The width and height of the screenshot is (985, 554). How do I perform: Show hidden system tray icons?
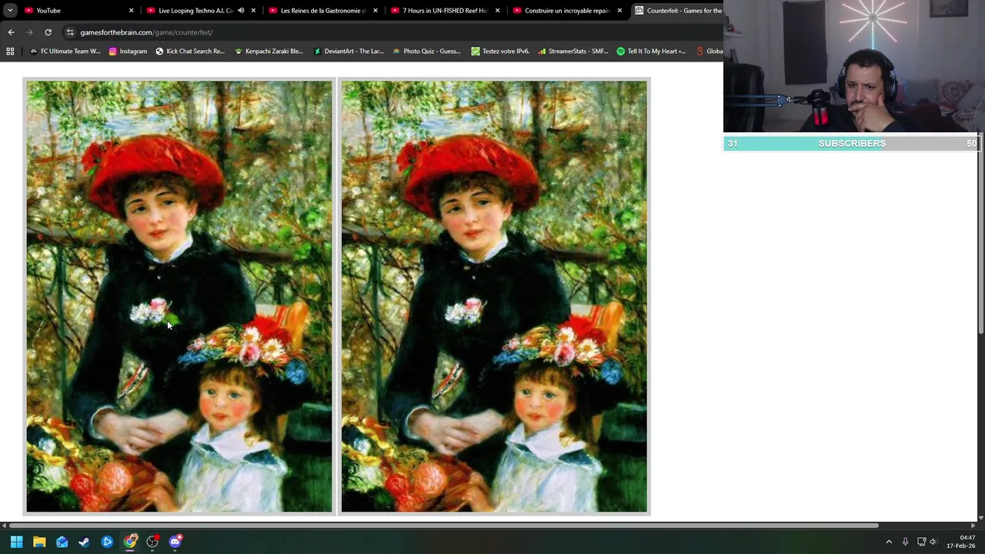click(x=889, y=542)
